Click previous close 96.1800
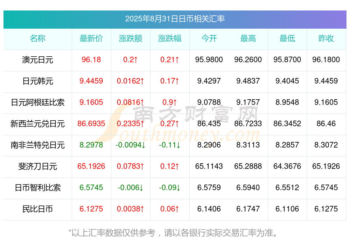 [x=326, y=59]
